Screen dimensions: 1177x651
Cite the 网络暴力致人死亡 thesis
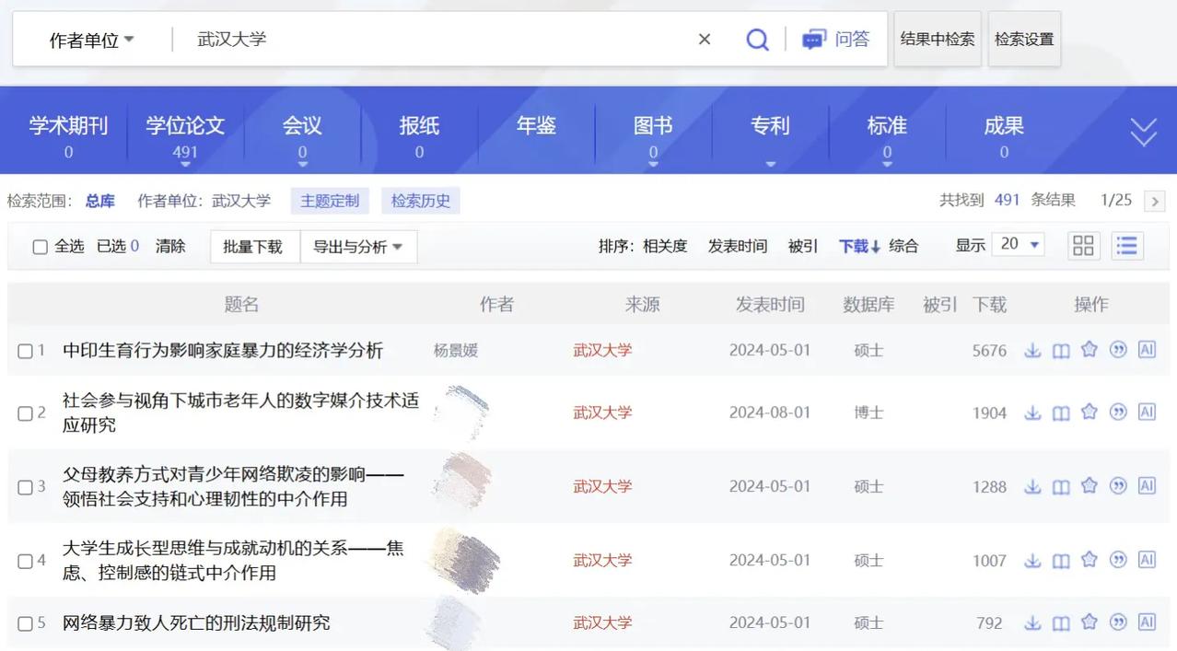point(1118,622)
